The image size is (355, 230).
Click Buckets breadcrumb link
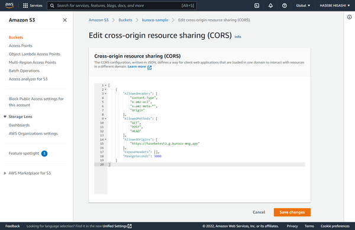125,20
